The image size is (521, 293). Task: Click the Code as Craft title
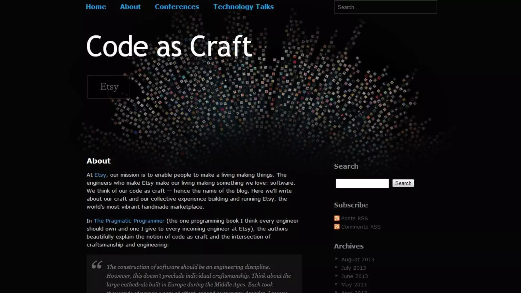pyautogui.click(x=169, y=46)
